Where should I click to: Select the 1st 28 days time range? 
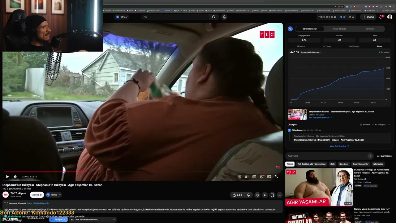[354, 46]
